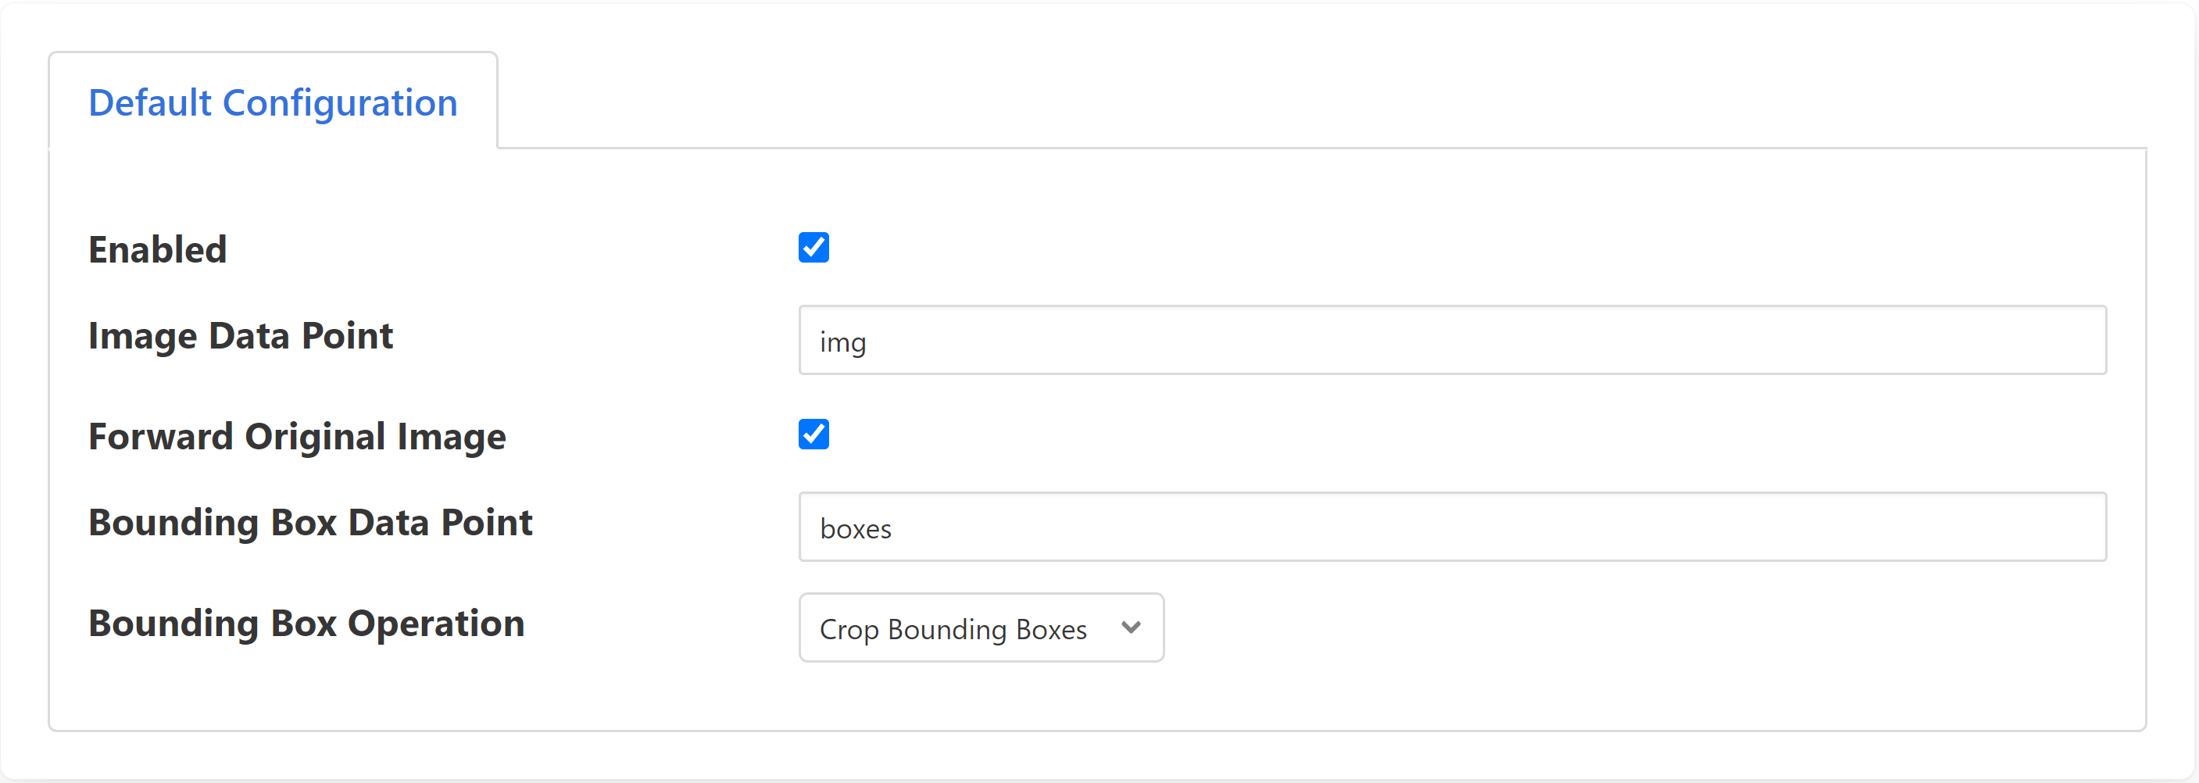
Task: Click the Image Data Point label
Action: [x=241, y=335]
